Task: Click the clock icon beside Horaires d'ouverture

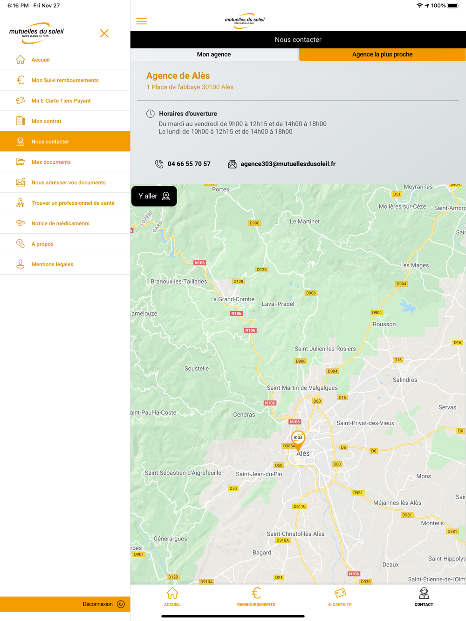Action: pyautogui.click(x=151, y=114)
